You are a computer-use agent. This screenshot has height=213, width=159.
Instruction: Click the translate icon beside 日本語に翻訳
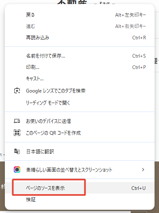(17, 151)
